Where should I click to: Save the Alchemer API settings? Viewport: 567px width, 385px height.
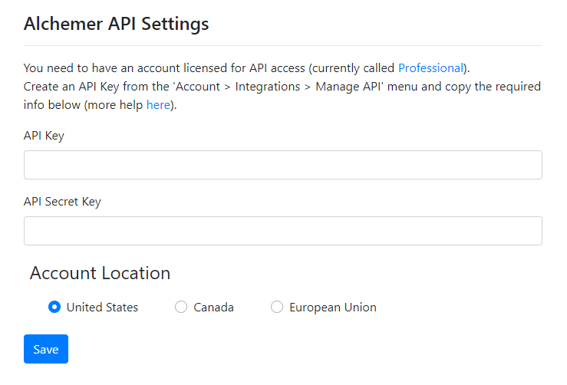pos(46,349)
